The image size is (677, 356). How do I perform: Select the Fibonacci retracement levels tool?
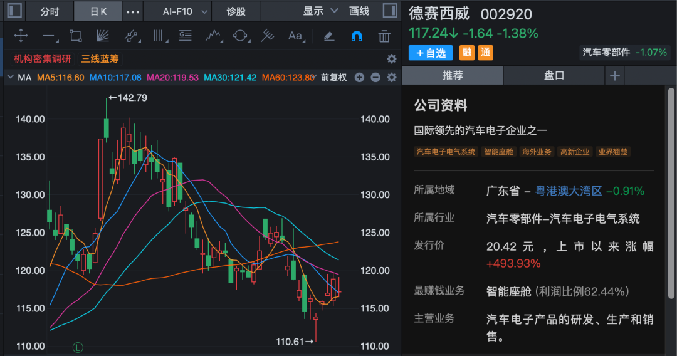[185, 36]
